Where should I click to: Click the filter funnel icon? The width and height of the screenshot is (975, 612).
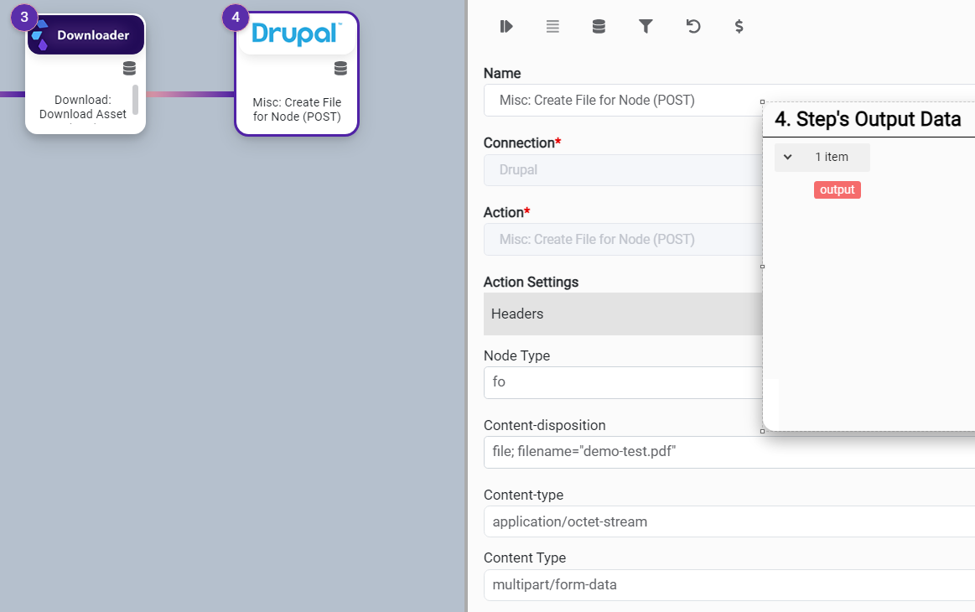(646, 27)
